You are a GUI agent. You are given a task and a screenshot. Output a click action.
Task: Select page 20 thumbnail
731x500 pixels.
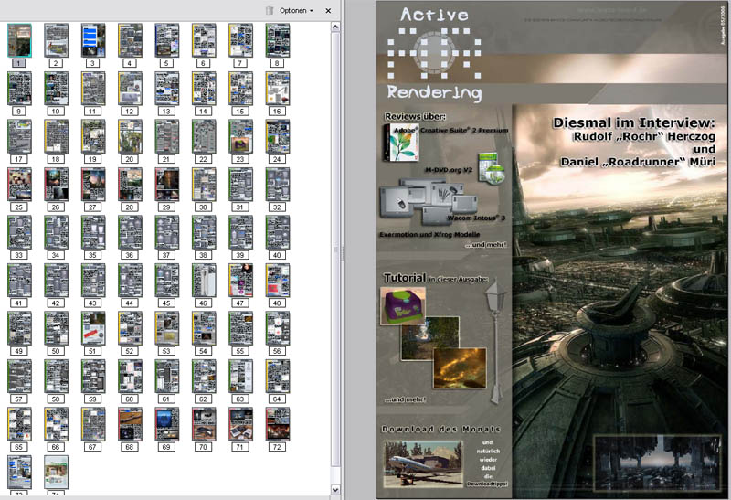click(x=130, y=137)
